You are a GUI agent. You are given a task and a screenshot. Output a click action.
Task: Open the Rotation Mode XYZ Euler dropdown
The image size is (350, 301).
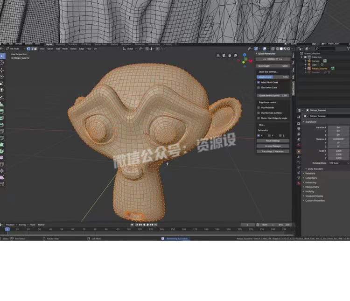[339, 163]
